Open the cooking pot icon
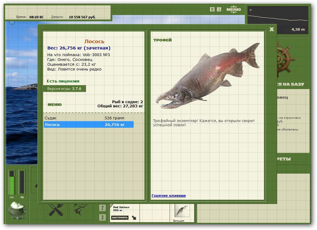 click(17, 211)
